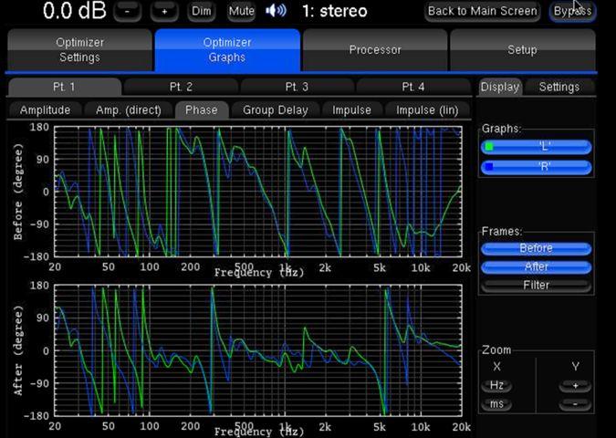616x438 pixels.
Task: Toggle the 'L' channel graph
Action: [x=537, y=147]
